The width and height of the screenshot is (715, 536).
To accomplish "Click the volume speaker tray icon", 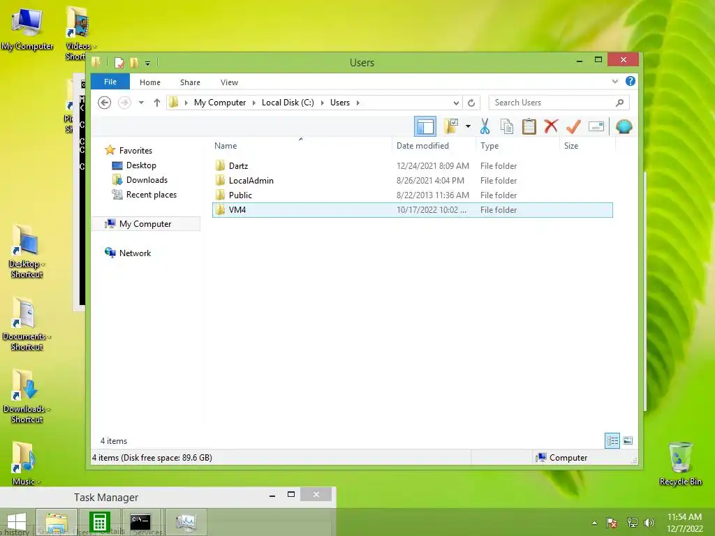I will click(x=649, y=522).
